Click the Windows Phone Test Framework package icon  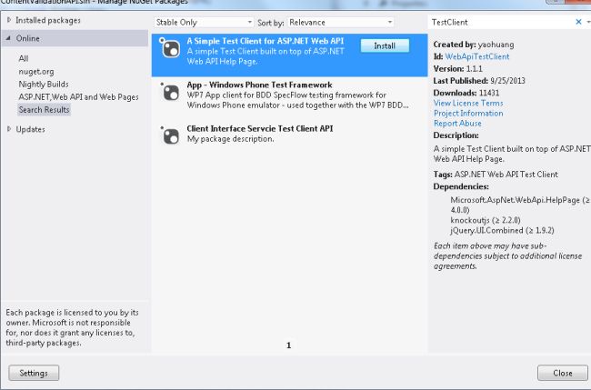tap(170, 92)
